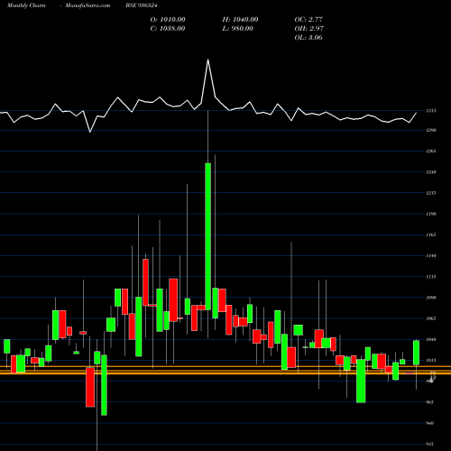Click the "BSE 936524" symbol text
Screen dimensions: 451x451
(x=142, y=5)
